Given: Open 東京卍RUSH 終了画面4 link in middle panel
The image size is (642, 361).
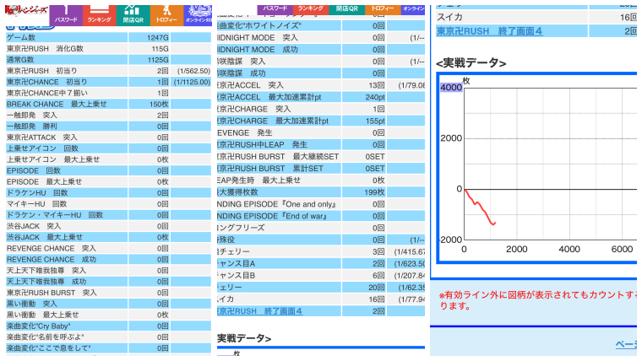Looking at the screenshot, I should [x=259, y=311].
